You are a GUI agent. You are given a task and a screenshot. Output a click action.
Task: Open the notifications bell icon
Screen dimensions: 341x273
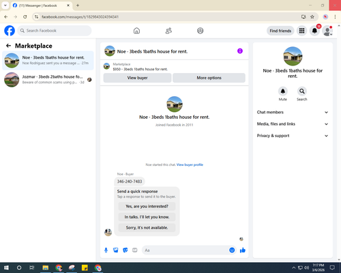coord(314,31)
